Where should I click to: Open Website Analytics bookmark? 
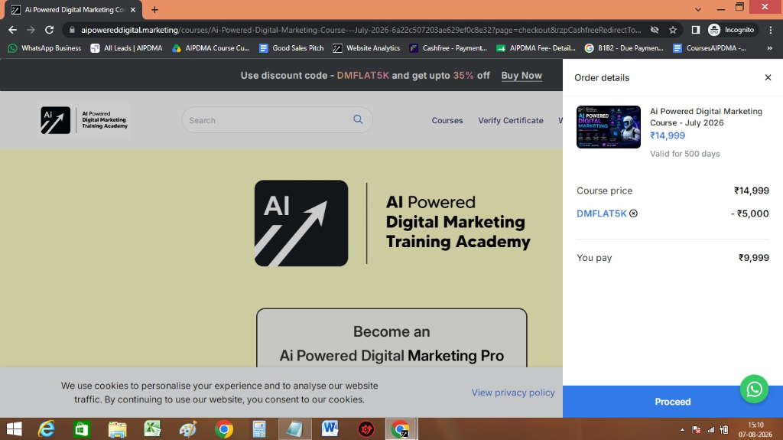pyautogui.click(x=366, y=48)
